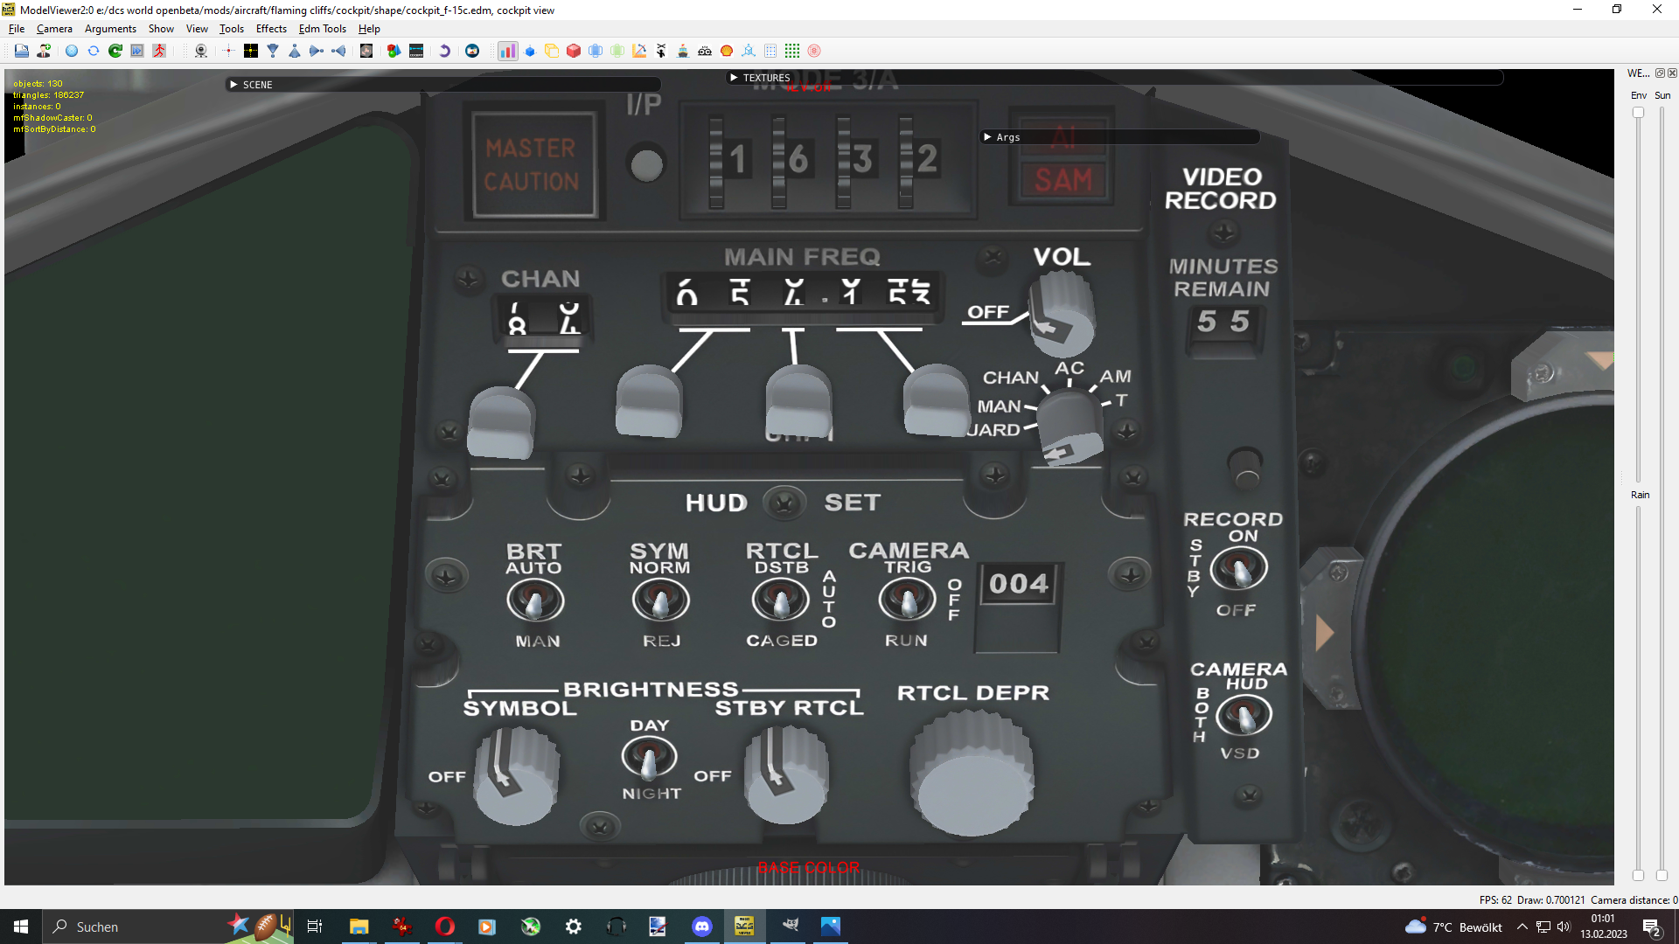This screenshot has height=944, width=1679.
Task: Open the Arguments menu
Action: pos(110,29)
